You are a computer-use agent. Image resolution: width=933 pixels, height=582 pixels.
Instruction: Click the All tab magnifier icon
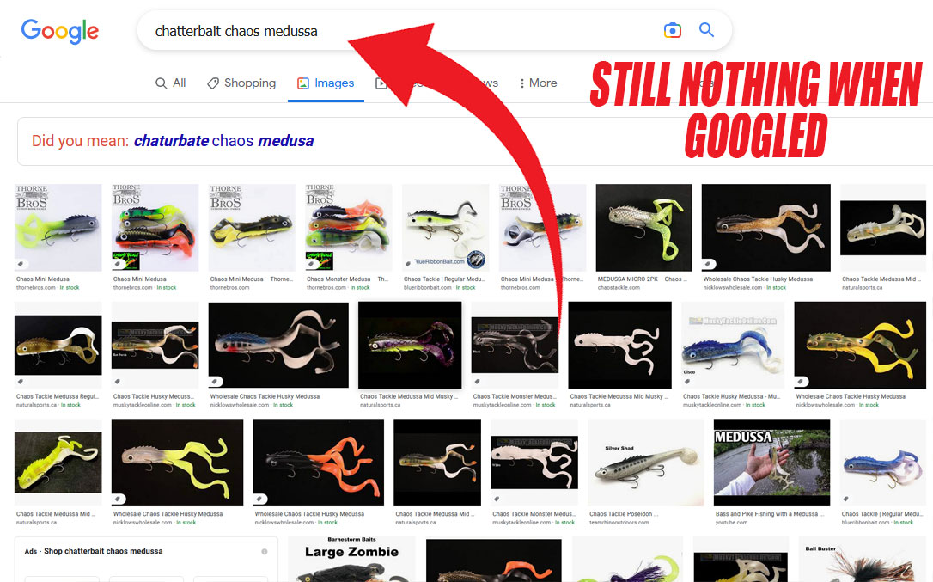pos(161,83)
